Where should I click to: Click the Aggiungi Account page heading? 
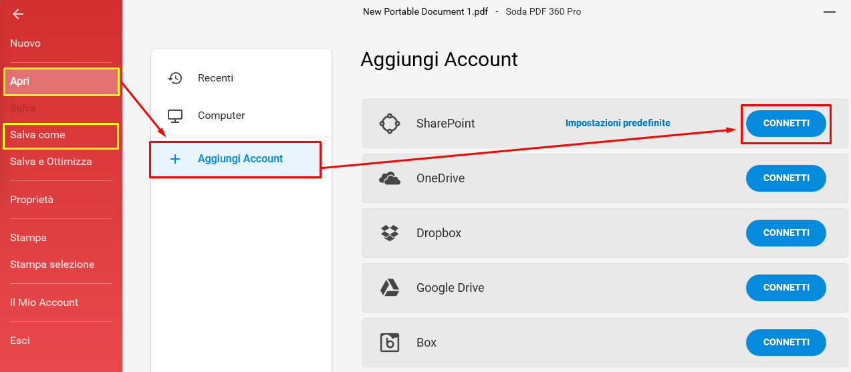pos(439,59)
